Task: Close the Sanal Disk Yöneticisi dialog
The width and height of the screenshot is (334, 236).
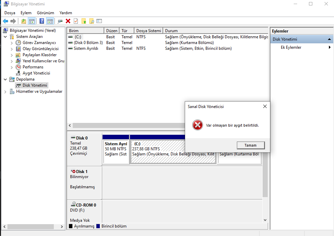Action: tap(265, 106)
